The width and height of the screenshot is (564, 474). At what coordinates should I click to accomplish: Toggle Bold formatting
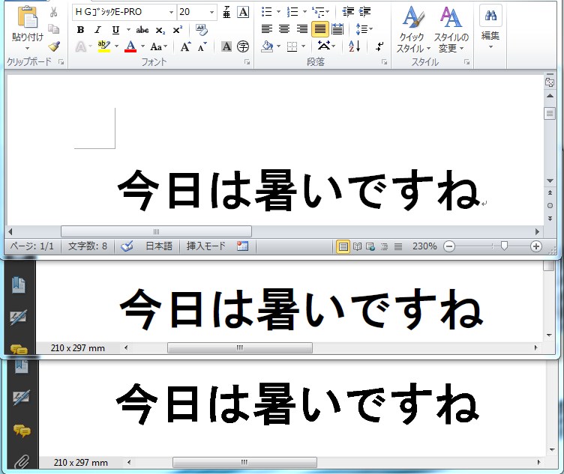pos(80,30)
